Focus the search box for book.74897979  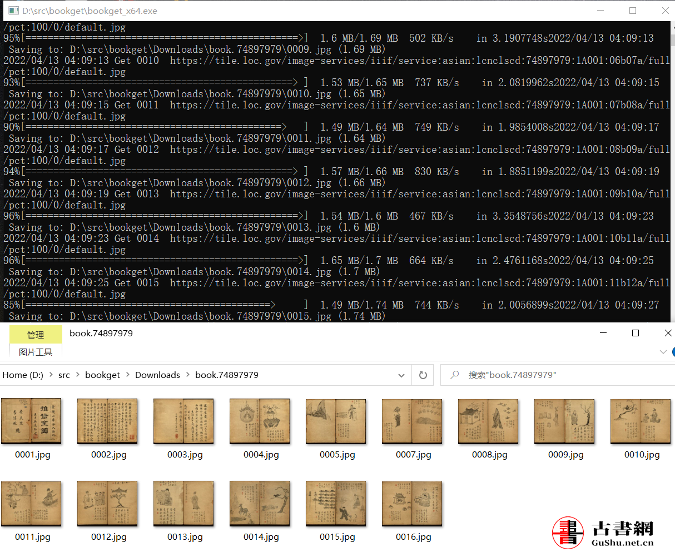pyautogui.click(x=557, y=375)
